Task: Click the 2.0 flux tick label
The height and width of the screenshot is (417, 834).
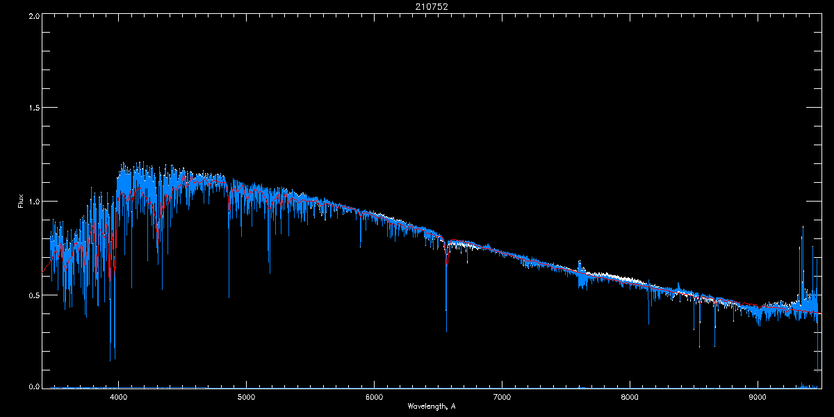Action: pyautogui.click(x=33, y=15)
